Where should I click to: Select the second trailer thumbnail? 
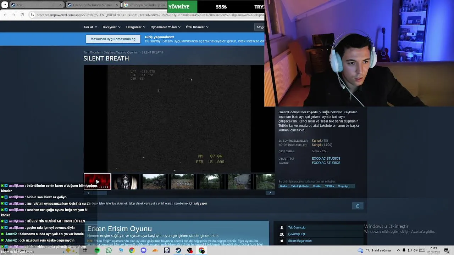(126, 182)
